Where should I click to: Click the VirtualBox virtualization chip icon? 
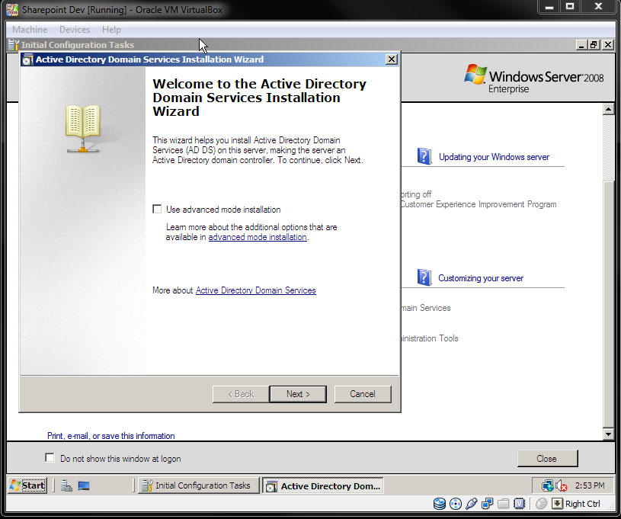tap(519, 504)
